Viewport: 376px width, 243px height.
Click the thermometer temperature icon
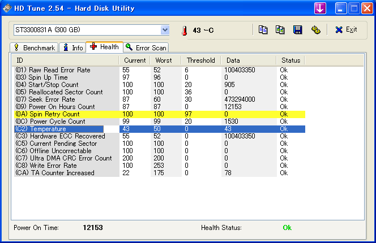point(185,31)
